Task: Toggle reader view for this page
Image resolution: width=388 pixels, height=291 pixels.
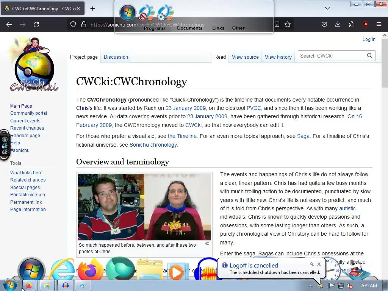Action: tap(277, 24)
